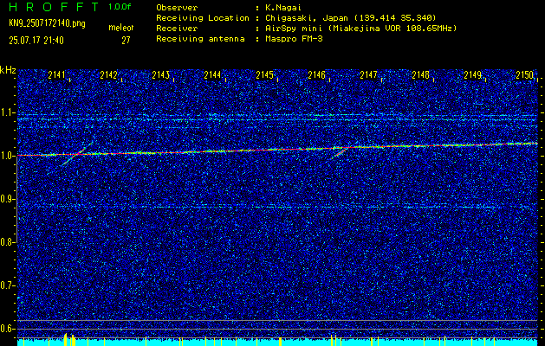Select the '0.9' frequency axis label
The height and width of the screenshot is (346, 545).
[x=7, y=199]
